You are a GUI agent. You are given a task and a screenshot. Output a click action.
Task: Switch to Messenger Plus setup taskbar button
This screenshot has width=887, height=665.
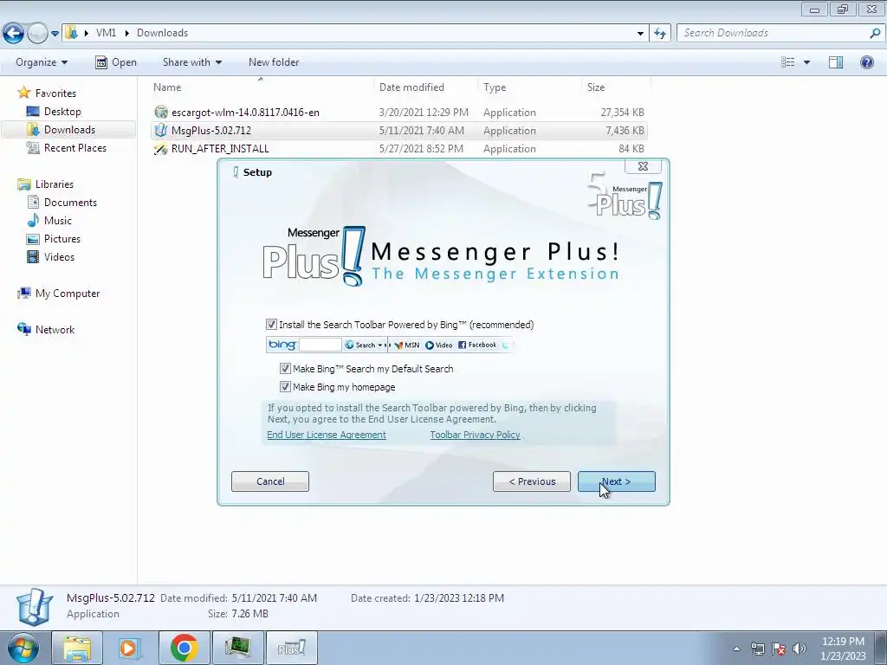pos(291,648)
